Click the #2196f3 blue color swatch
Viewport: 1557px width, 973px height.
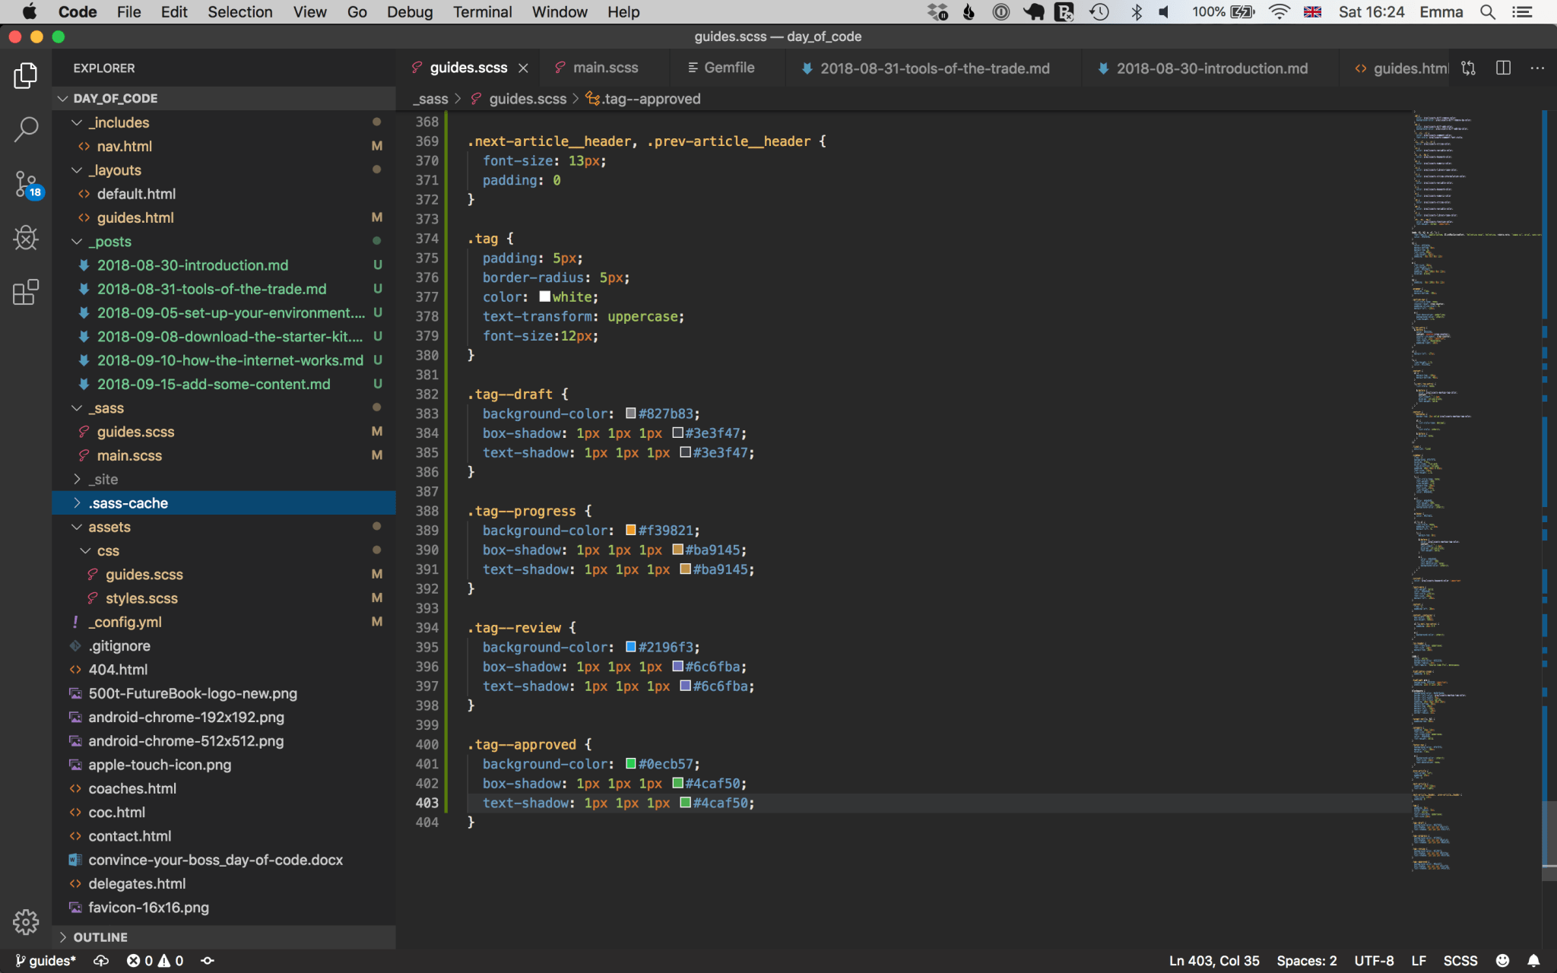(x=630, y=647)
